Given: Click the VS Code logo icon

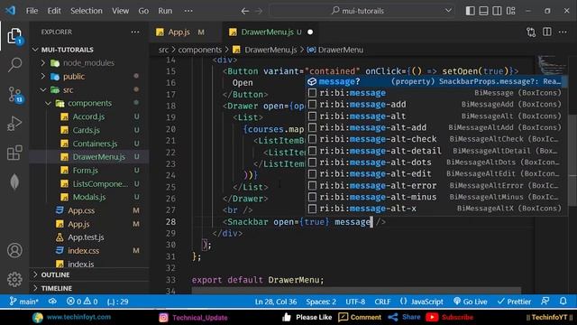Looking at the screenshot, I should (11, 10).
